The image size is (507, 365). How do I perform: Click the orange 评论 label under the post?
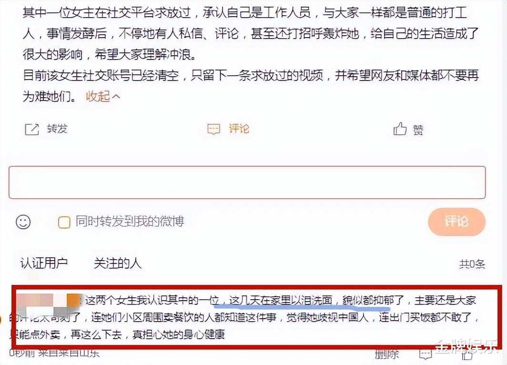(x=239, y=129)
